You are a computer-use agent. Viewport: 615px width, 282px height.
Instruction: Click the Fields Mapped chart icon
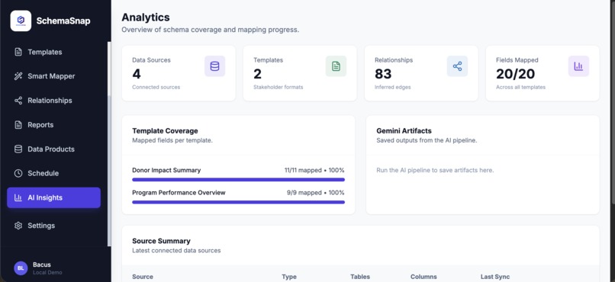[x=578, y=66]
